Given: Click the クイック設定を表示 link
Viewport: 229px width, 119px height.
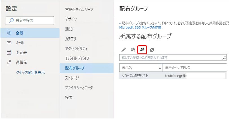Looking at the screenshot, I should [30, 72].
